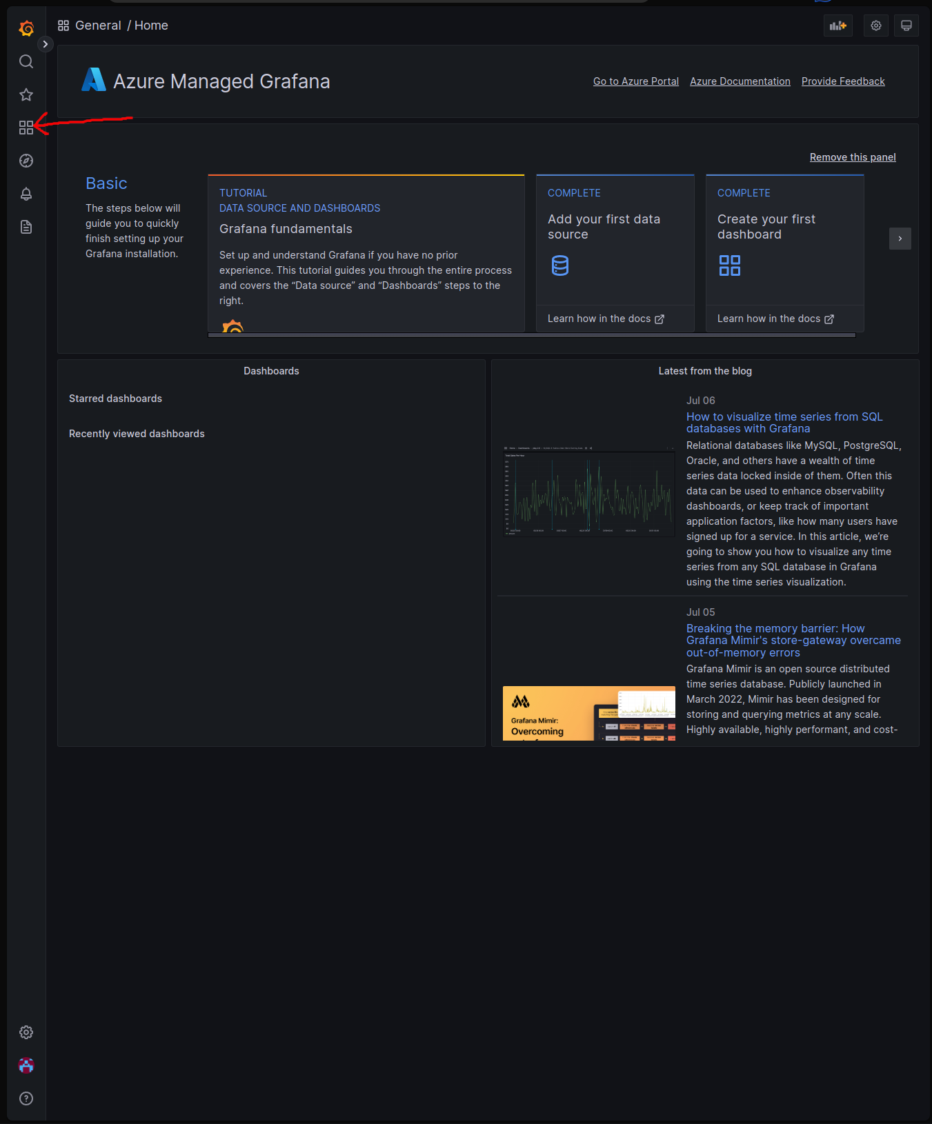The height and width of the screenshot is (1124, 932).
Task: Open the Dashboards sidebar icon
Action: coord(26,128)
